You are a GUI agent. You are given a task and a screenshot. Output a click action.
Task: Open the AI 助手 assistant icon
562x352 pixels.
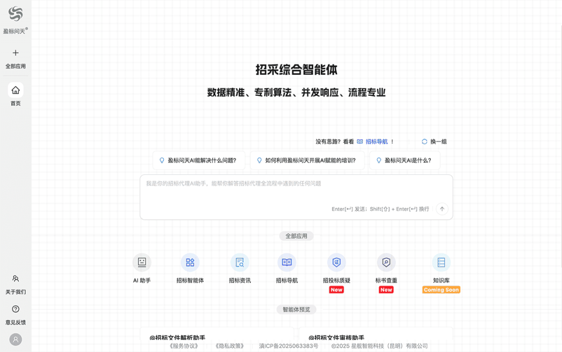[x=141, y=263]
